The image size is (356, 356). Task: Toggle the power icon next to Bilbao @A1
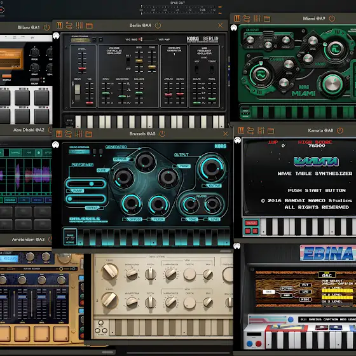pos(46,27)
